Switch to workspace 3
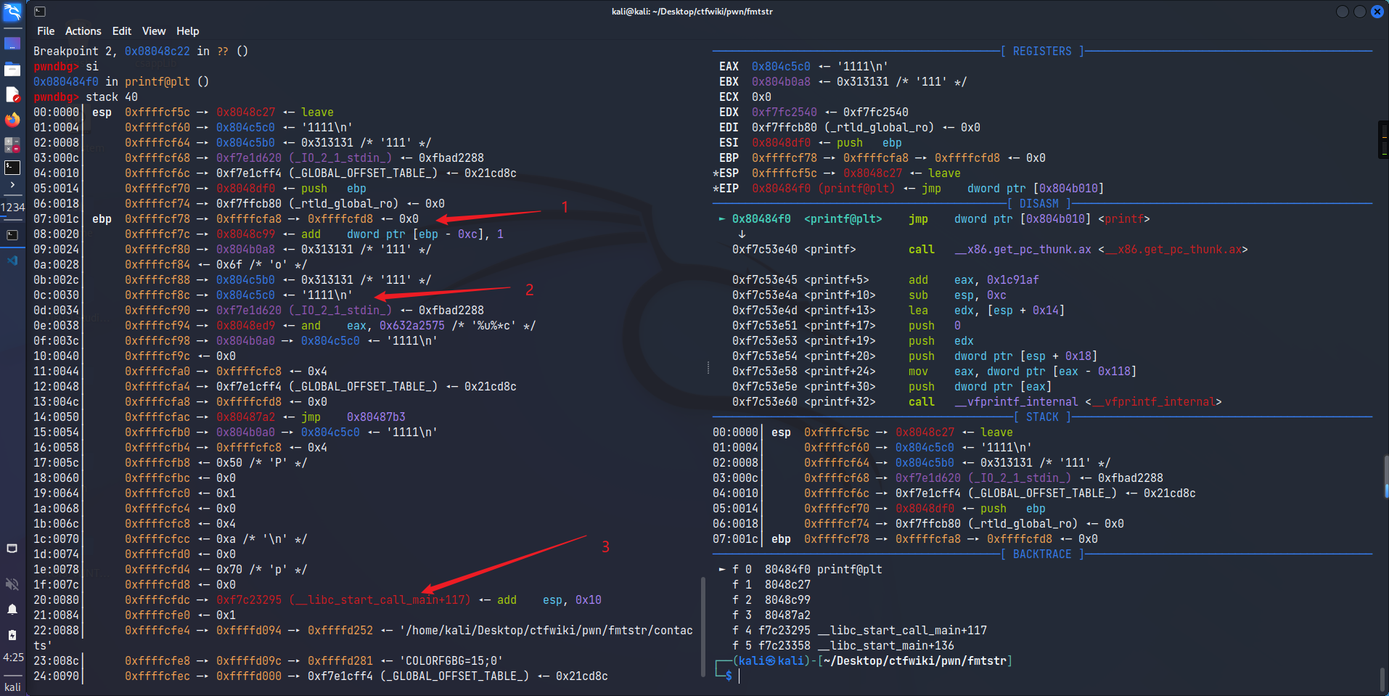Image resolution: width=1389 pixels, height=696 pixels. pos(15,208)
